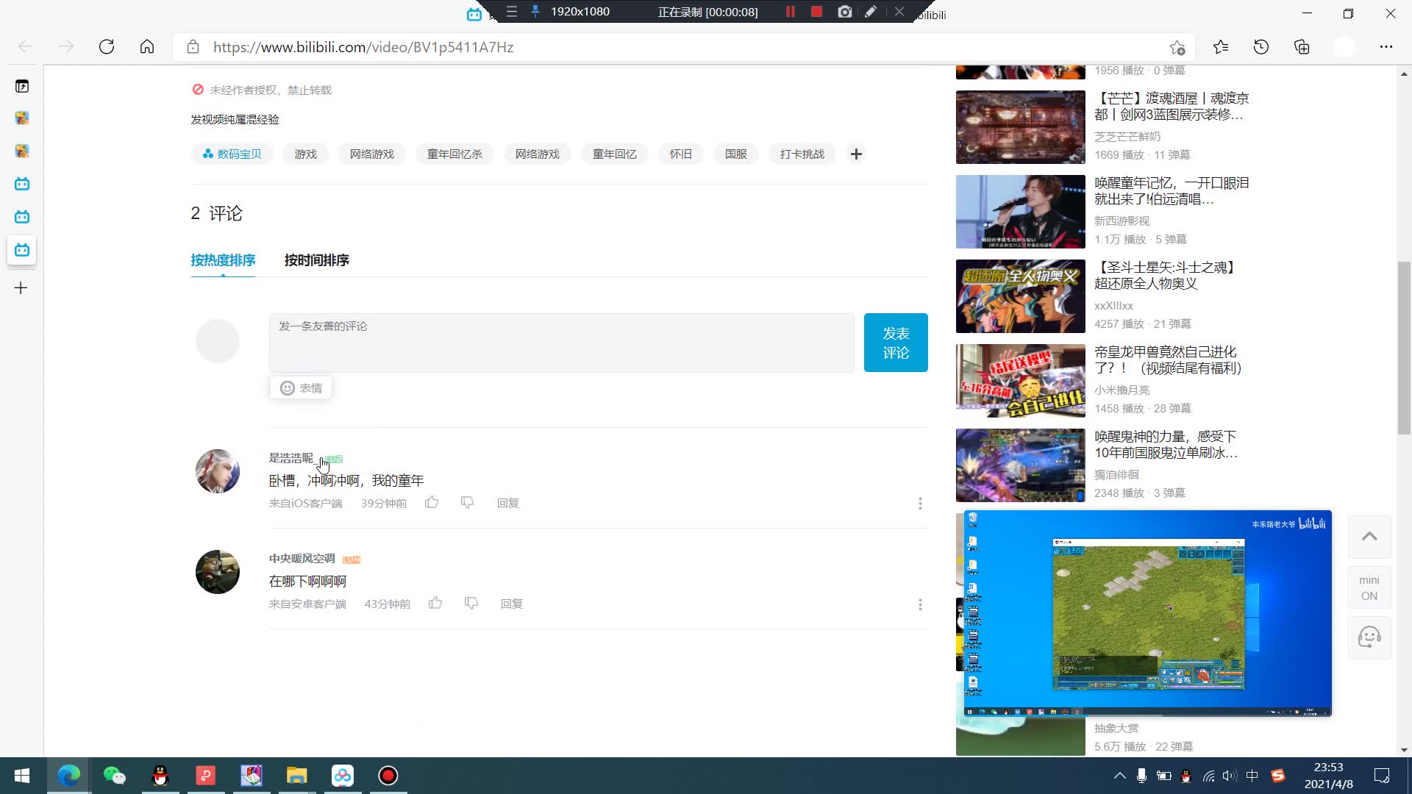Reply to the 是浩浩呢 comment

(508, 503)
